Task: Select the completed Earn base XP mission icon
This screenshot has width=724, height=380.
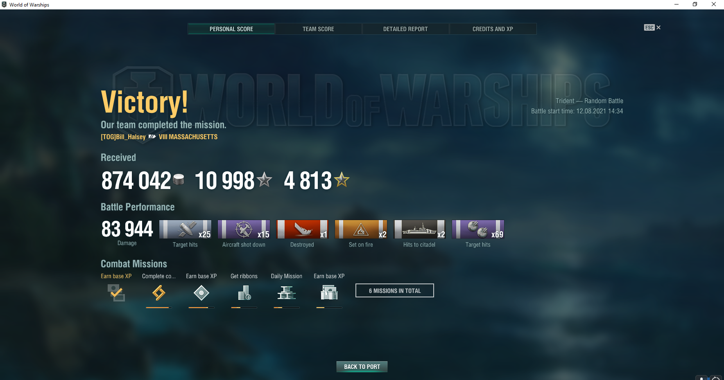Action: pyautogui.click(x=116, y=293)
